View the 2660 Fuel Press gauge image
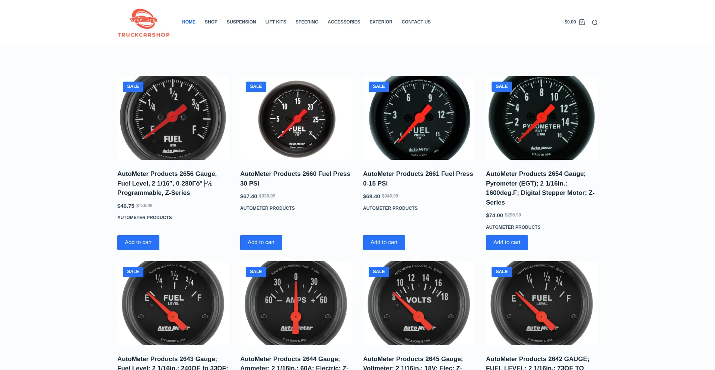The height and width of the screenshot is (370, 715). (296, 118)
